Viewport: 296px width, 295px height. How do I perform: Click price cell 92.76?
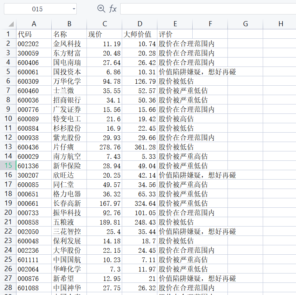[105, 212]
